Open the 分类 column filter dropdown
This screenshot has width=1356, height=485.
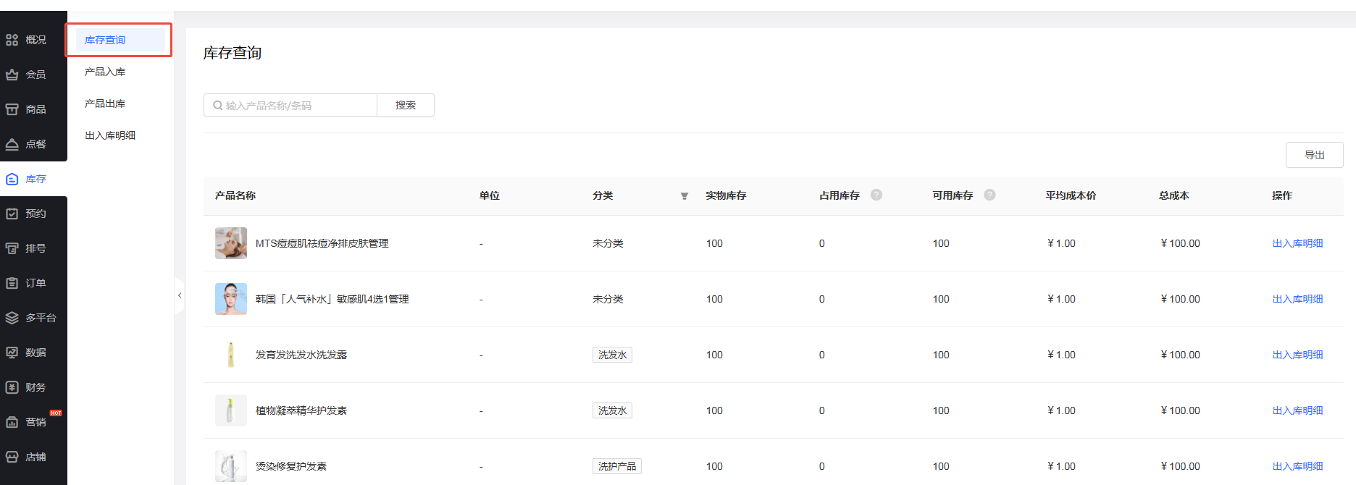(x=684, y=196)
